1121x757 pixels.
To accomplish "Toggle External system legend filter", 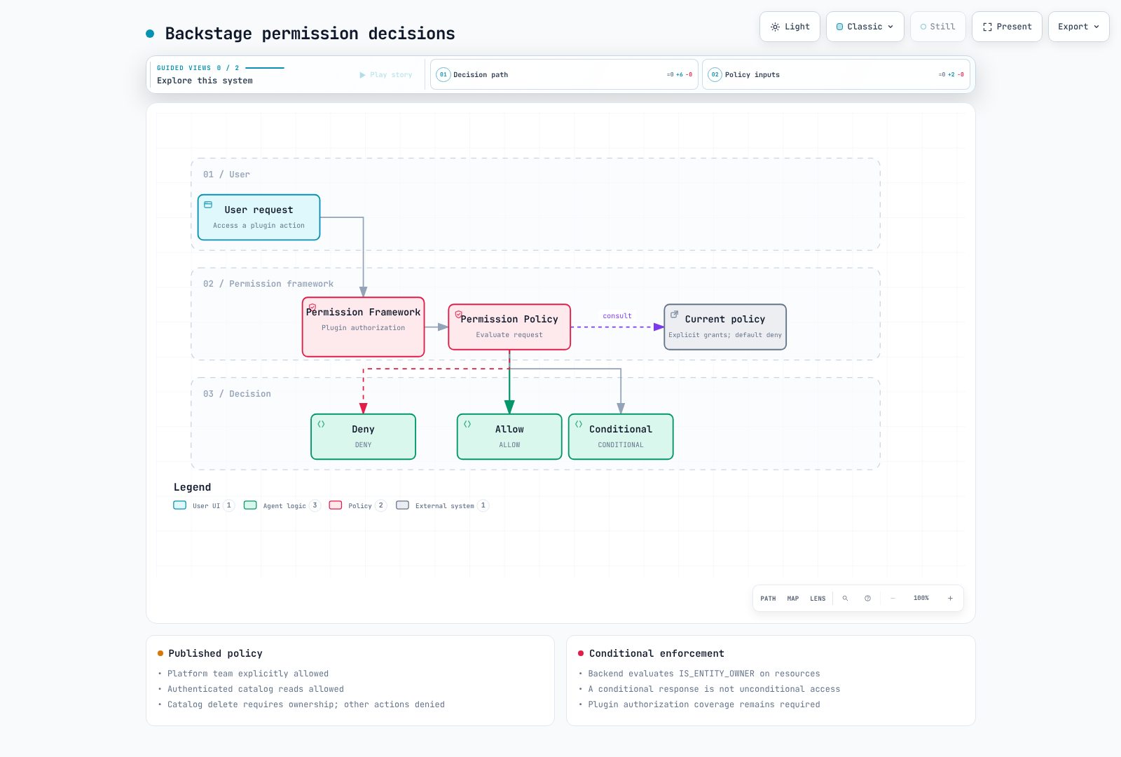I will click(x=443, y=505).
